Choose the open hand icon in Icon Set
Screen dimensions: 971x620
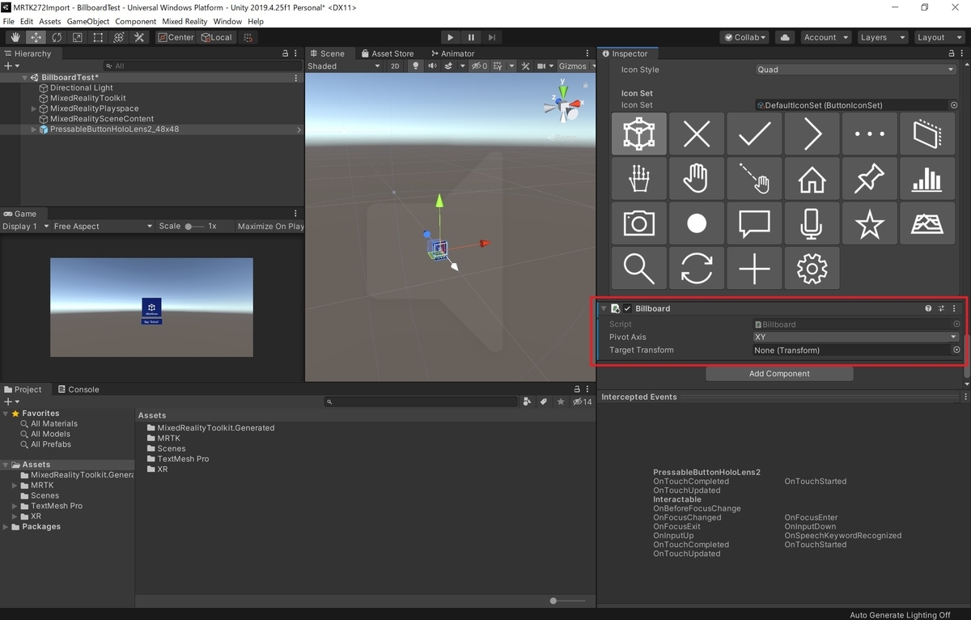tap(697, 178)
